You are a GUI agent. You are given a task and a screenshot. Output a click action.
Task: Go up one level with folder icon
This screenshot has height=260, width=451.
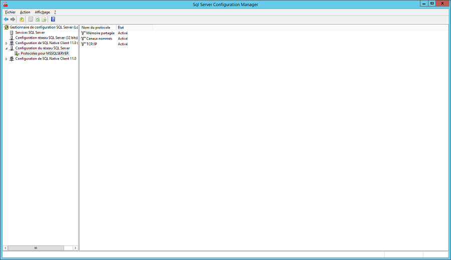(22, 19)
